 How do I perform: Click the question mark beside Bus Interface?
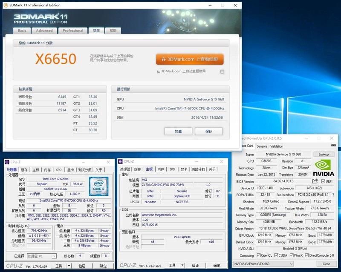[333, 195]
